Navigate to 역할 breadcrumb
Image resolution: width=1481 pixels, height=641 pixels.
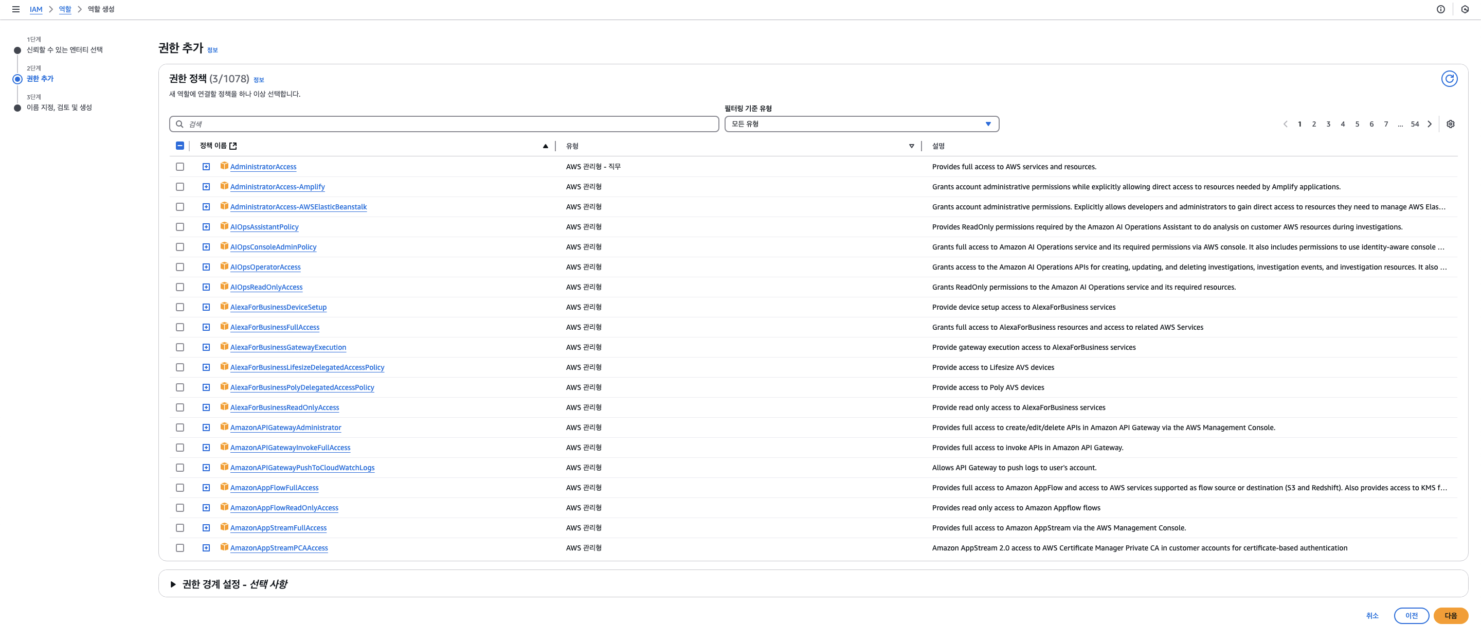(x=65, y=9)
